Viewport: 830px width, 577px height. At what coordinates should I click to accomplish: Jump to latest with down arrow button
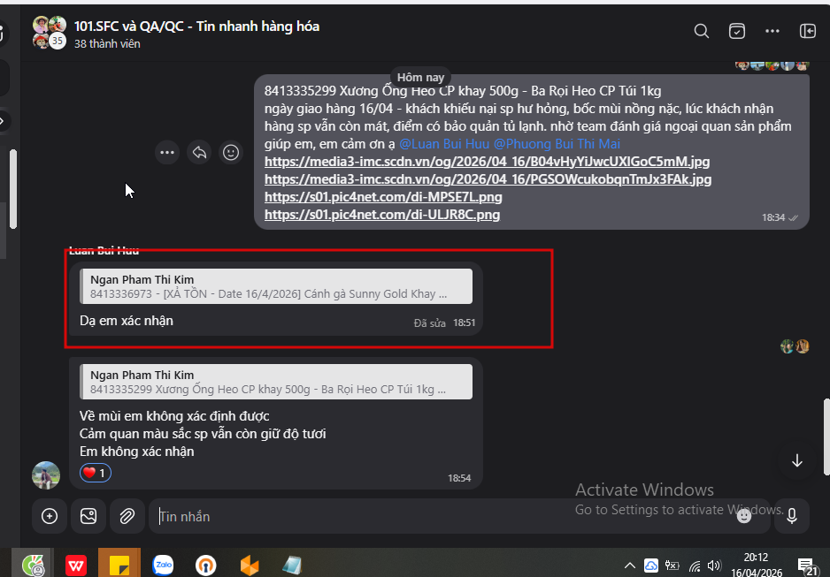(797, 460)
